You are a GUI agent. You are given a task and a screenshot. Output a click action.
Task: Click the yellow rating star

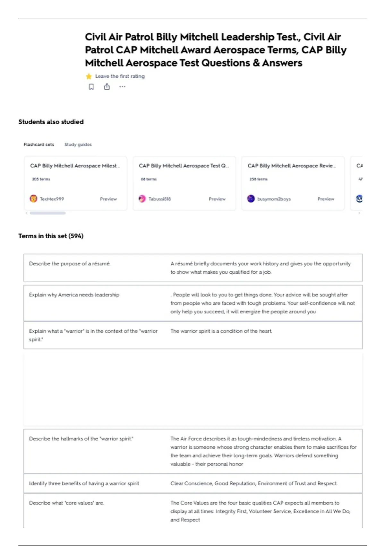pyautogui.click(x=89, y=76)
